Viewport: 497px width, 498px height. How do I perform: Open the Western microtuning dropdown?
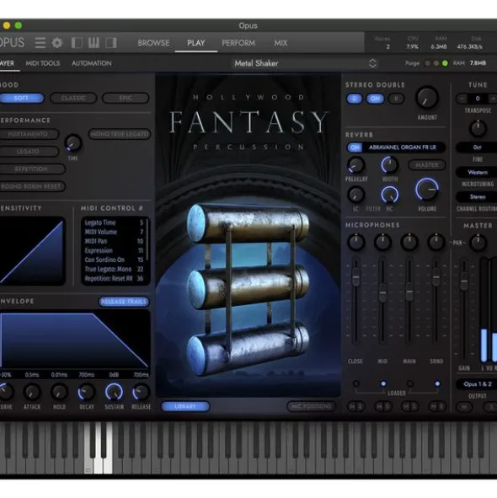pos(478,172)
